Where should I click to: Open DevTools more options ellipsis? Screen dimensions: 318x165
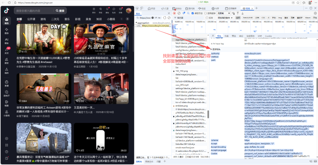point(306,8)
